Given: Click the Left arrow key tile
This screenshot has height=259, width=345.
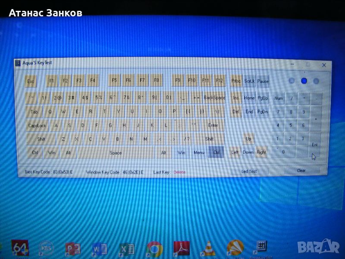Looking at the screenshot, I should coord(235,152).
